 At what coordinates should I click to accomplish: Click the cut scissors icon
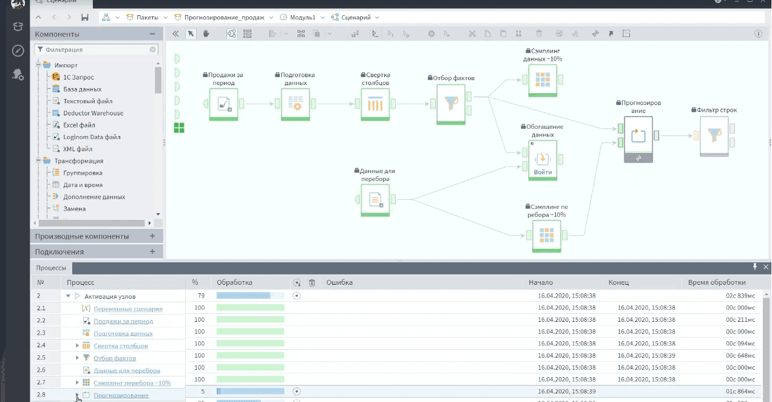(472, 34)
